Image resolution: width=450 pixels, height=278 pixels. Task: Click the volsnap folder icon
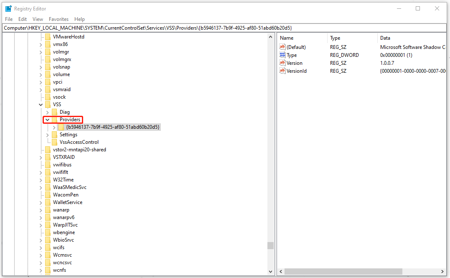[48, 67]
